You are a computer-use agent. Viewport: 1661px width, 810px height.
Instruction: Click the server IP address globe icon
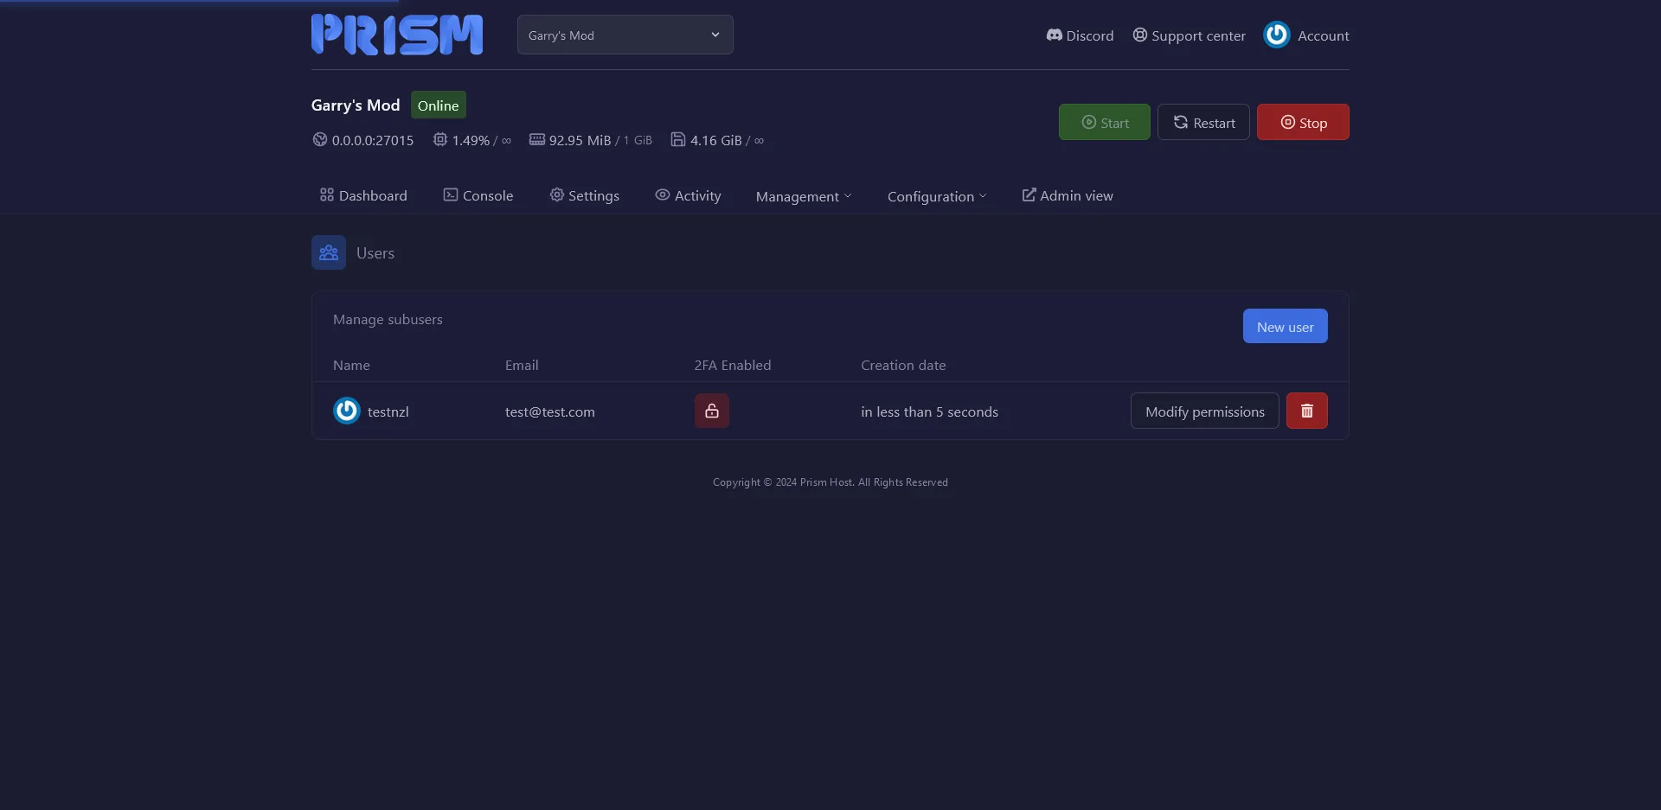coord(320,140)
